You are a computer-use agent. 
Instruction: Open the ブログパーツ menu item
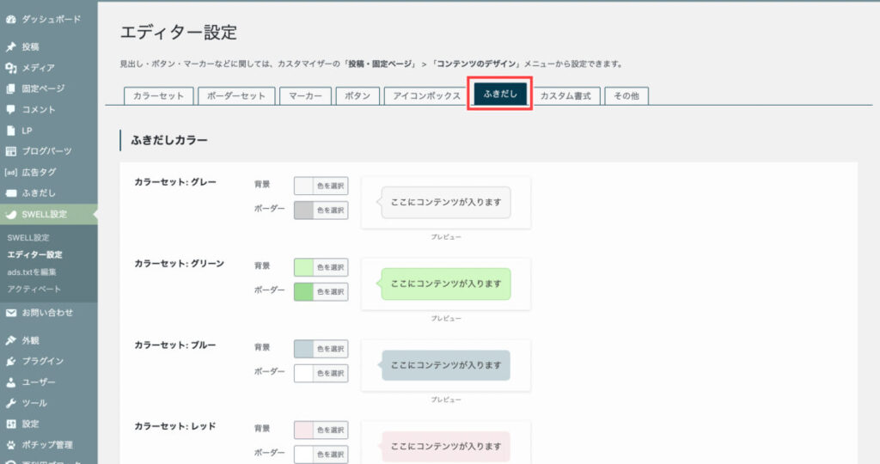47,151
